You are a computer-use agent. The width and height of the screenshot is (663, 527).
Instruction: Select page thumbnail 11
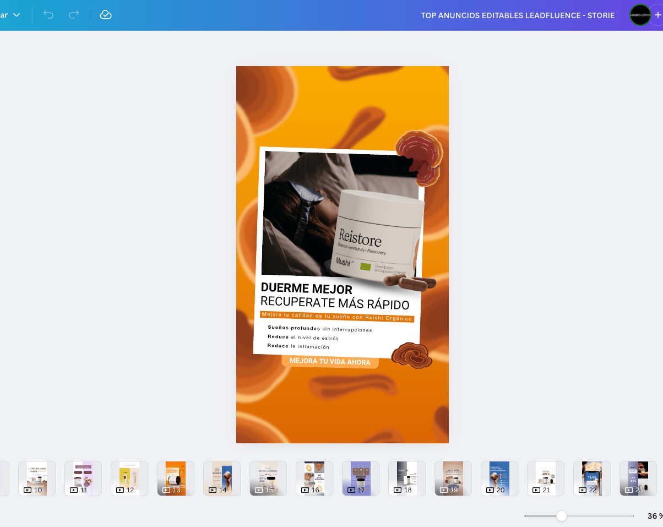pyautogui.click(x=83, y=479)
